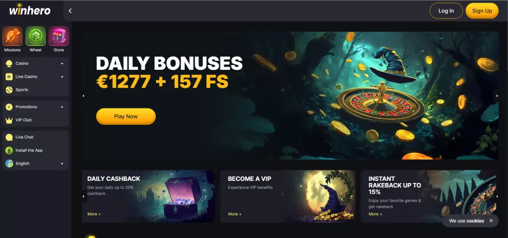This screenshot has height=238, width=508.
Task: Expand the Casino dropdown arrow
Action: (x=62, y=63)
